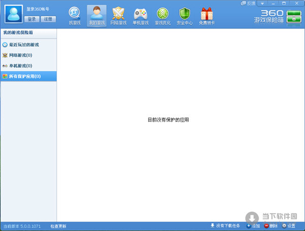Click the 添加 add button
Screen dimensions: 305x231
253,226
